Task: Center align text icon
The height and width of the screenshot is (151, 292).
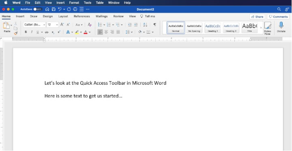Action: (106, 32)
